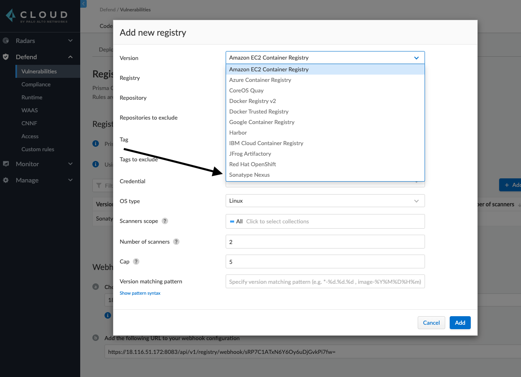Screen dimensions: 521x377
Task: Cancel the Add new registry dialog
Action: 431,323
